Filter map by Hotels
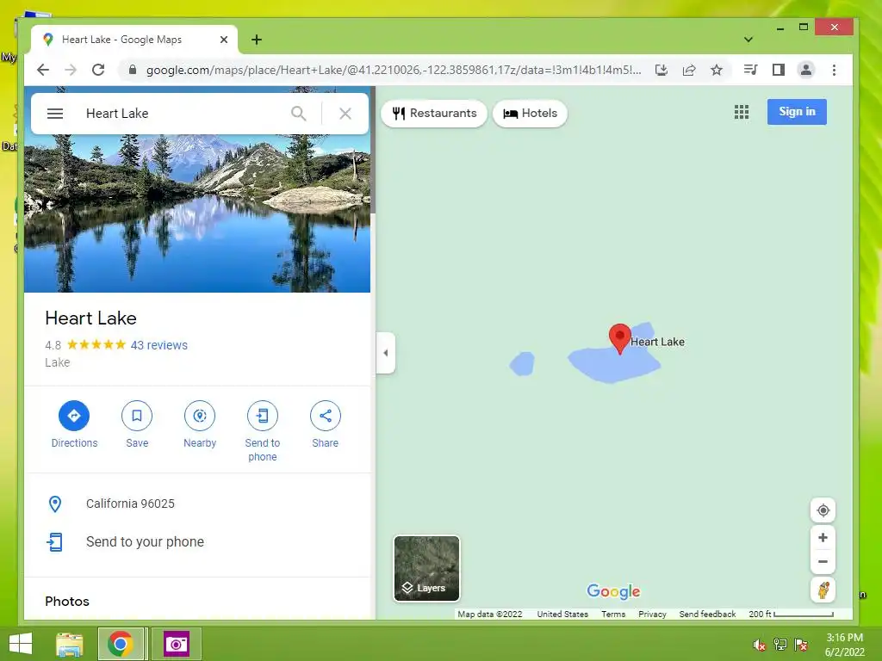Image resolution: width=882 pixels, height=661 pixels. (x=530, y=114)
